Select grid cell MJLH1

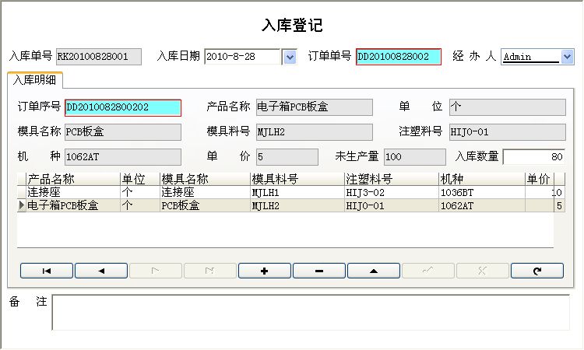297,192
